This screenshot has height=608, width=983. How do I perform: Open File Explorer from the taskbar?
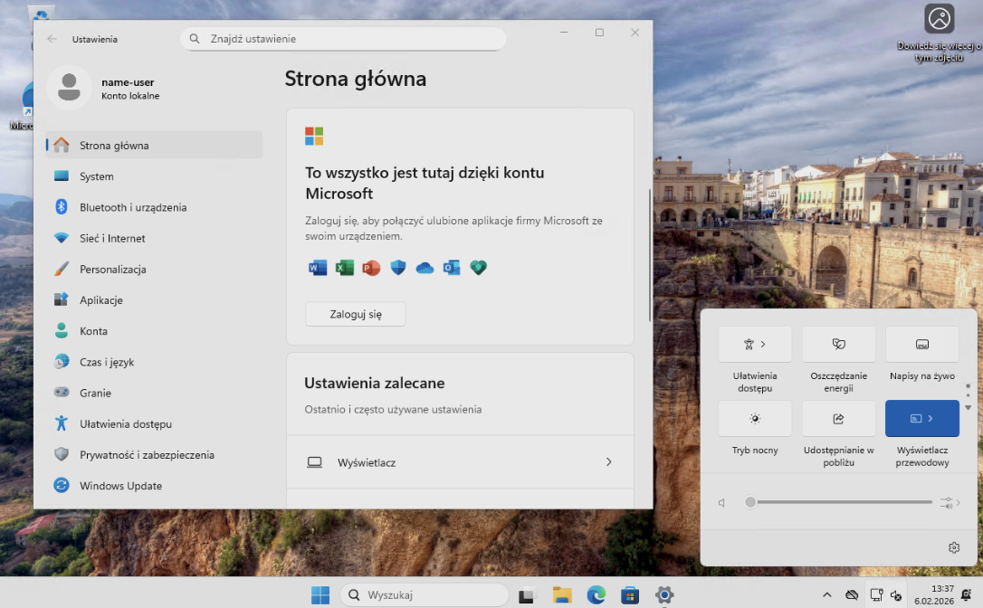coord(562,594)
